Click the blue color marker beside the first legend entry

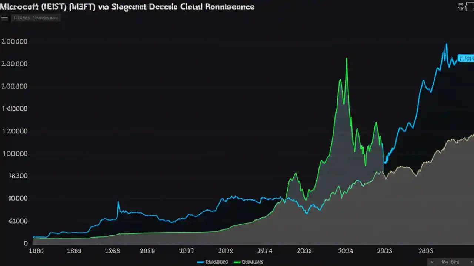(x=200, y=262)
